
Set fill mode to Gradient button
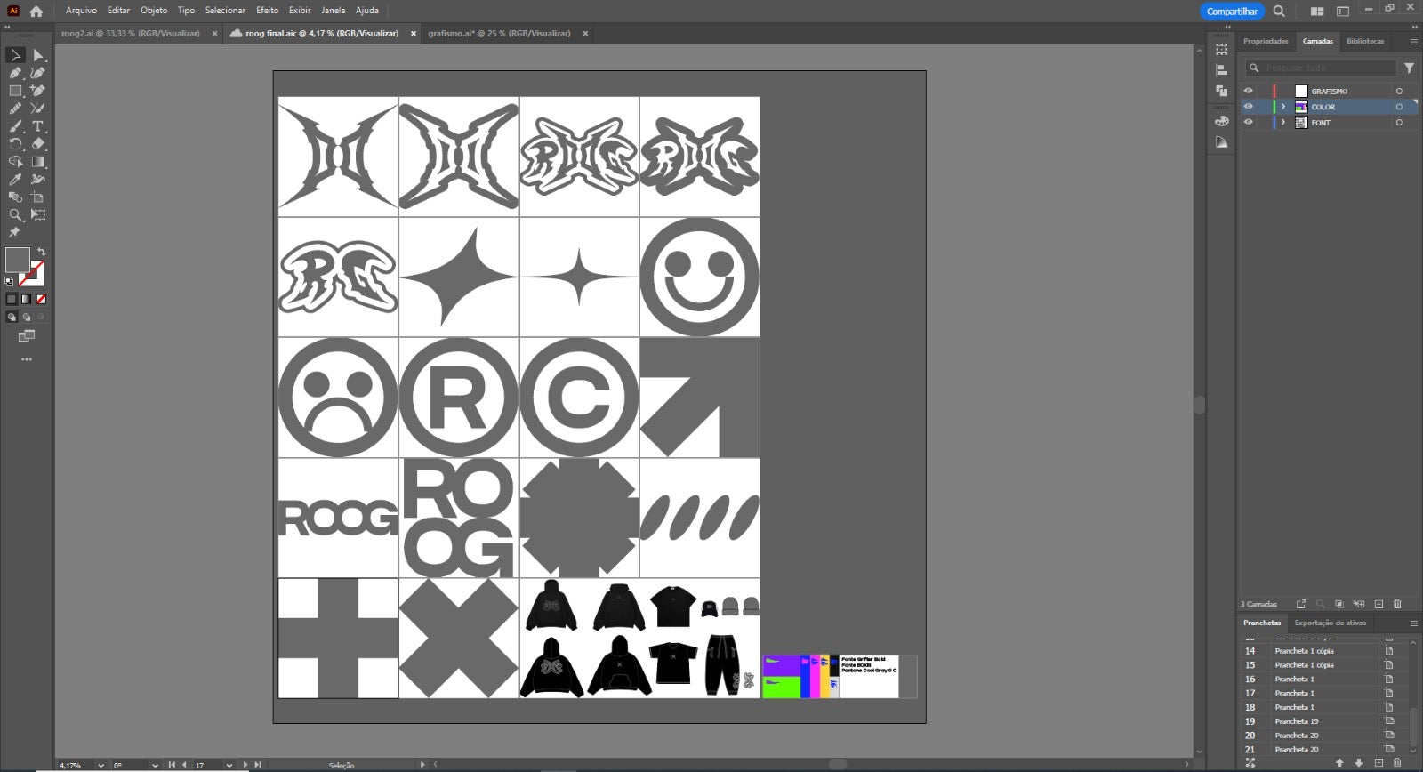pos(26,299)
